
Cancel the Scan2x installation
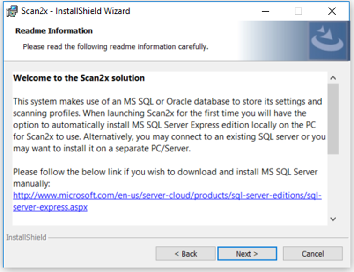pyautogui.click(x=313, y=254)
